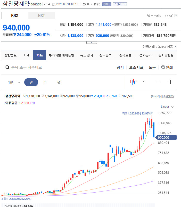Open the 1분 interval dropdown
This screenshot has height=207, width=181.
pos(14,82)
